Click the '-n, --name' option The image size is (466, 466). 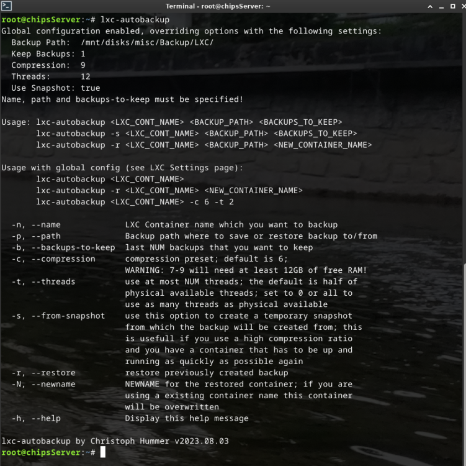coord(36,225)
